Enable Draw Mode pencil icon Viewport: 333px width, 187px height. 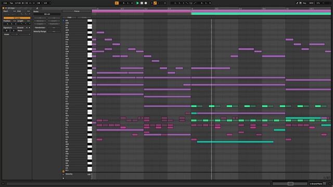pyautogui.click(x=297, y=3)
